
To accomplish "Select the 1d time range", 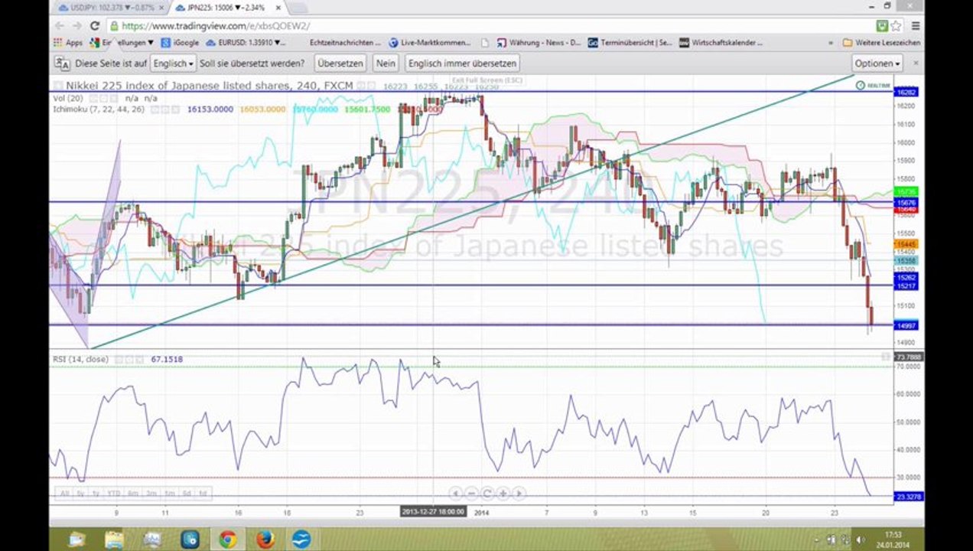I will [203, 494].
